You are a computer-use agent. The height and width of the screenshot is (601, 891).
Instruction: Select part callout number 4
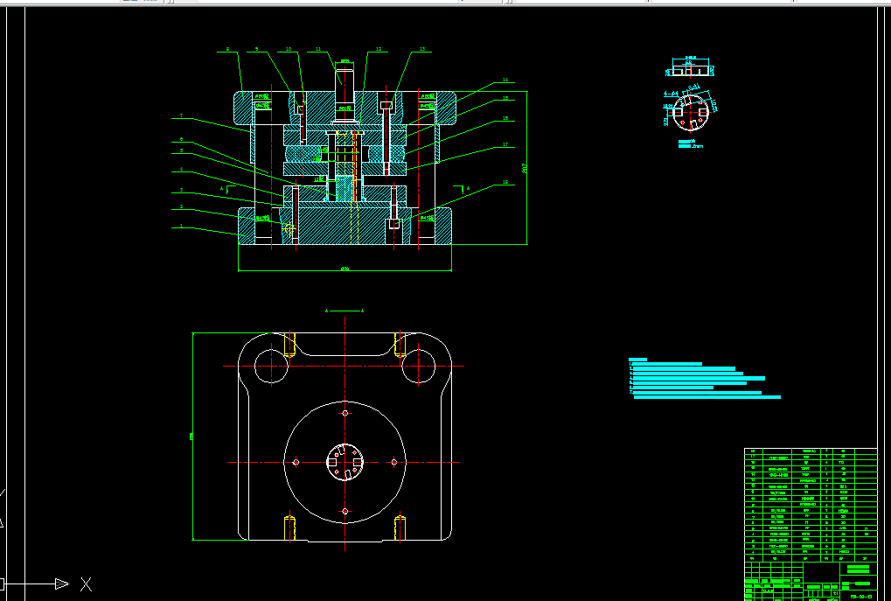[181, 170]
